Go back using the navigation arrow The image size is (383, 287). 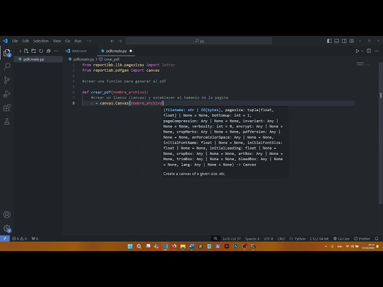113,41
